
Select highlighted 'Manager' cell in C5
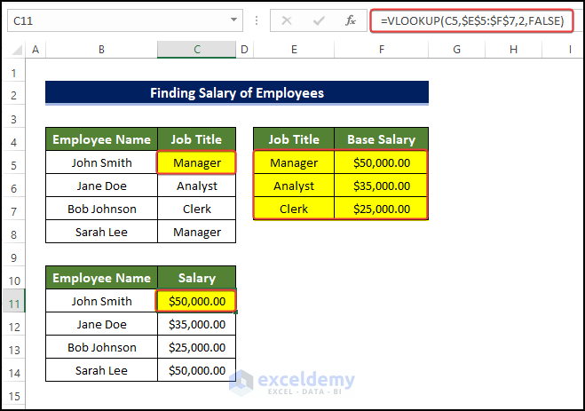click(x=196, y=162)
